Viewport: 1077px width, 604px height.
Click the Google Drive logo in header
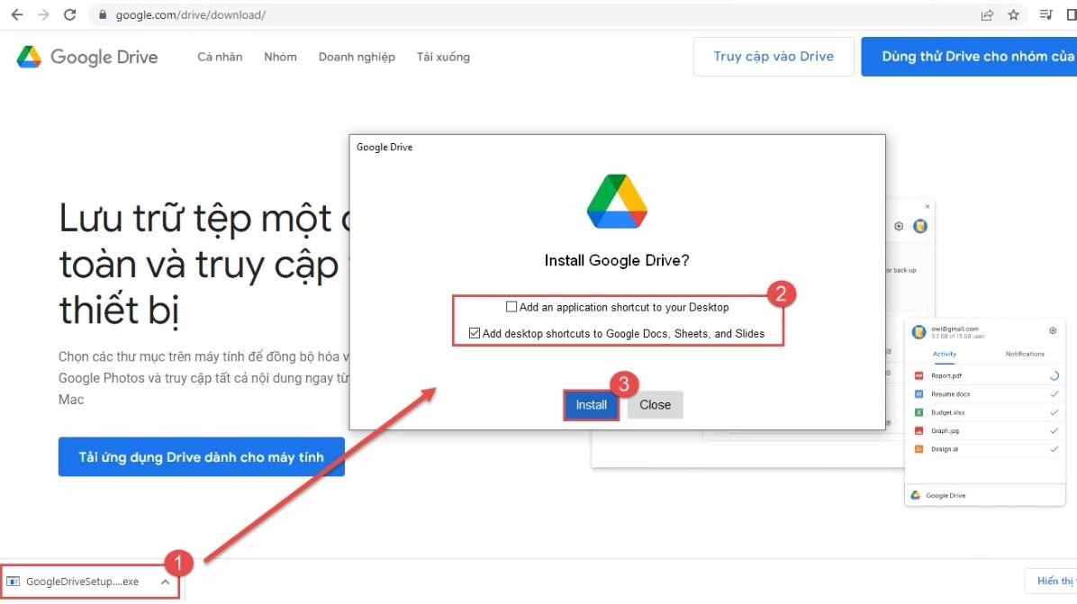87,57
